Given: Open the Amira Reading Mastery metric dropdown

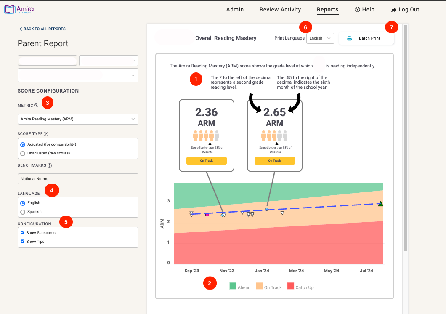Looking at the screenshot, I should [77, 119].
